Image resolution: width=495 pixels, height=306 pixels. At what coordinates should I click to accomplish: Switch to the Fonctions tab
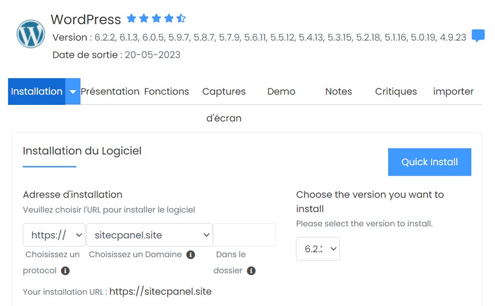166,92
